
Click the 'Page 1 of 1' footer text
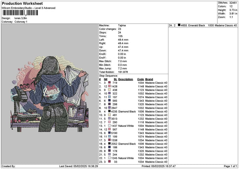pyautogui.click(x=231, y=166)
